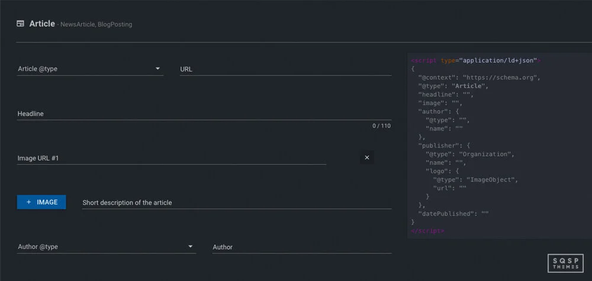Open the Author @type dropdown
Screen dimensions: 592x281
click(x=107, y=247)
